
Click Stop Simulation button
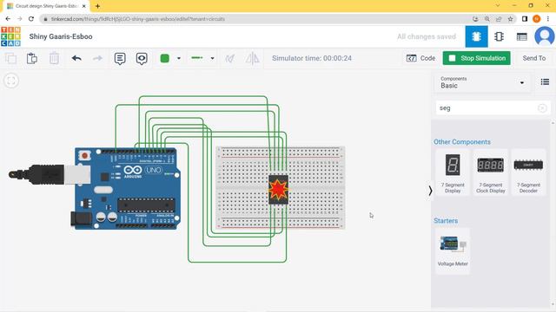477,58
